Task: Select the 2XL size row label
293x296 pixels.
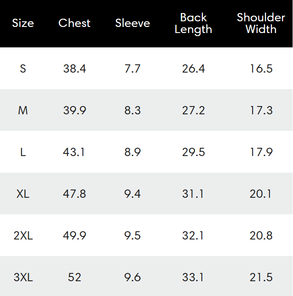Action: [x=23, y=236]
